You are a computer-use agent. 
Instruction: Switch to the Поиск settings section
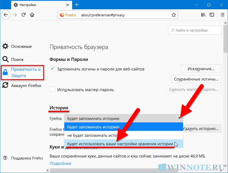17,59
